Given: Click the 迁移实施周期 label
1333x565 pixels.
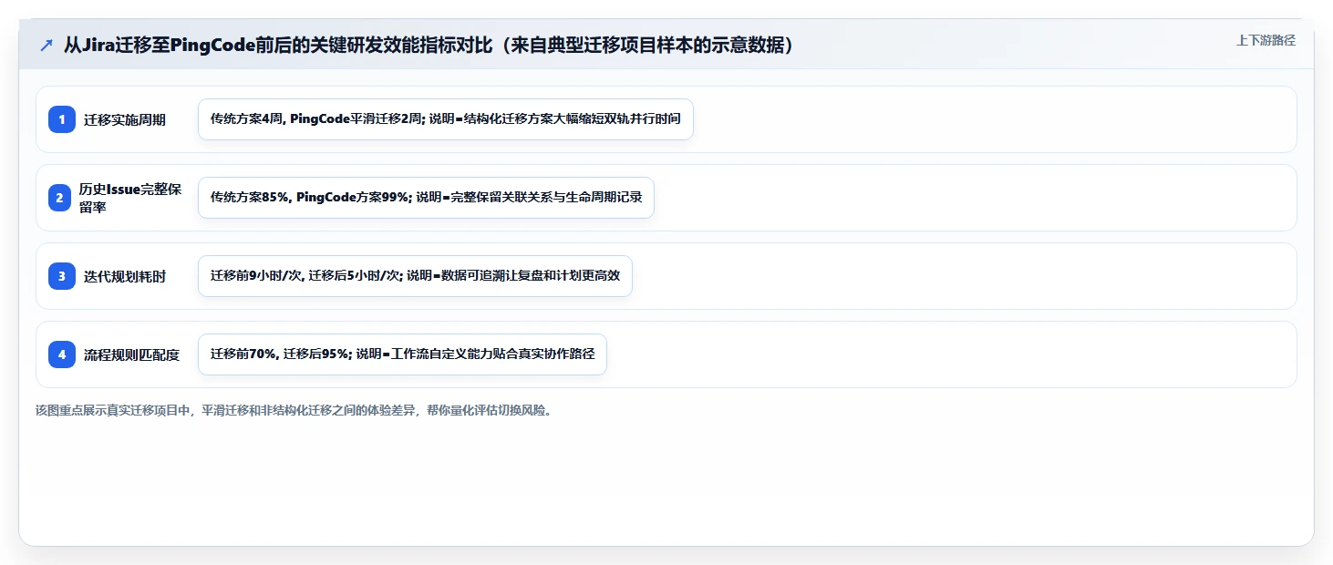Looking at the screenshot, I should (x=125, y=120).
